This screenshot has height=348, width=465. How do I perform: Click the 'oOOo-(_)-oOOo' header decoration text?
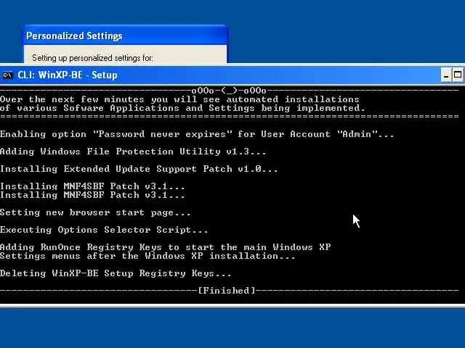click(229, 91)
